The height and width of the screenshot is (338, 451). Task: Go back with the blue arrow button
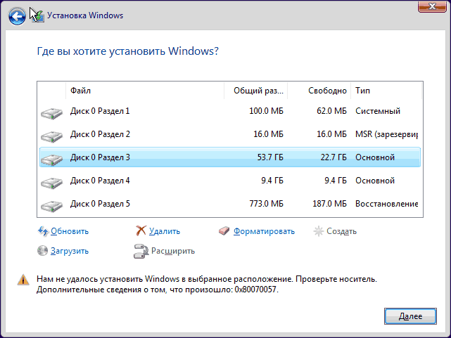[17, 16]
